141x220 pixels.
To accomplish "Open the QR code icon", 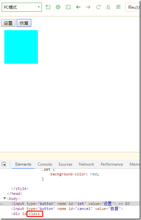I will pos(118,7).
